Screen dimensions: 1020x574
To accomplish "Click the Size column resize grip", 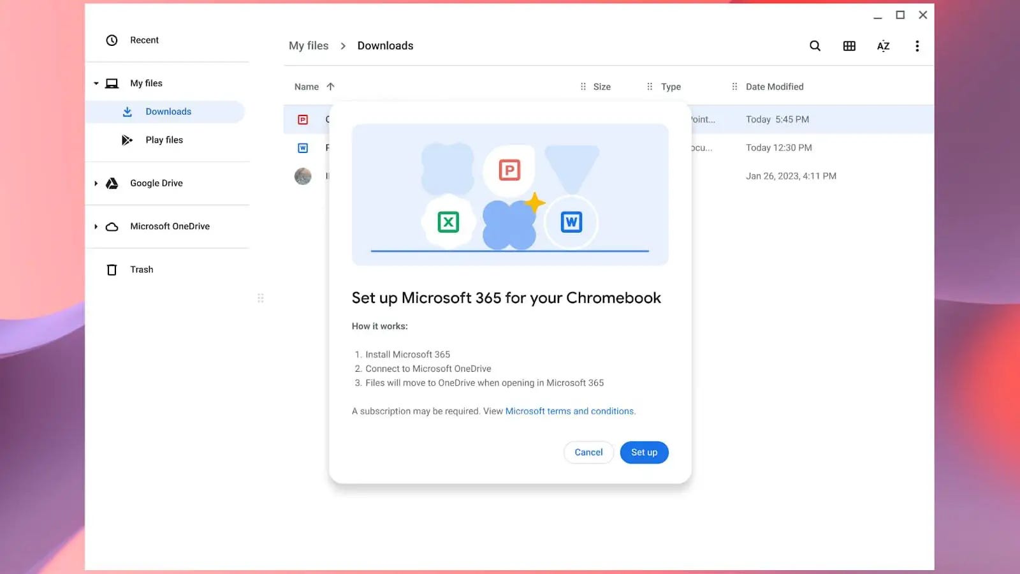I will tap(583, 87).
